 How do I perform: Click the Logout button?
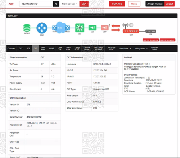coord(170,4)
